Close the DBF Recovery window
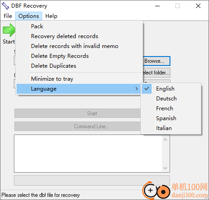The height and width of the screenshot is (200, 209). pyautogui.click(x=198, y=6)
